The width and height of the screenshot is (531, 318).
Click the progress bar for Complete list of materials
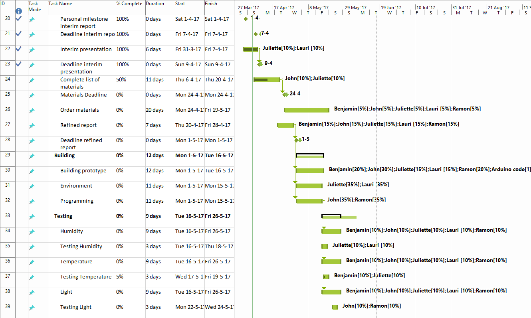point(261,80)
